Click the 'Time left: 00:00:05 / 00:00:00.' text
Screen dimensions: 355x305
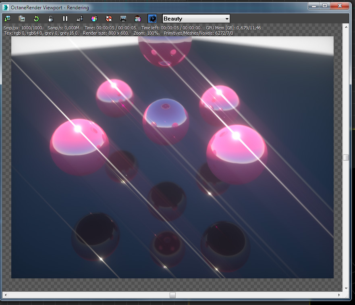click(172, 28)
